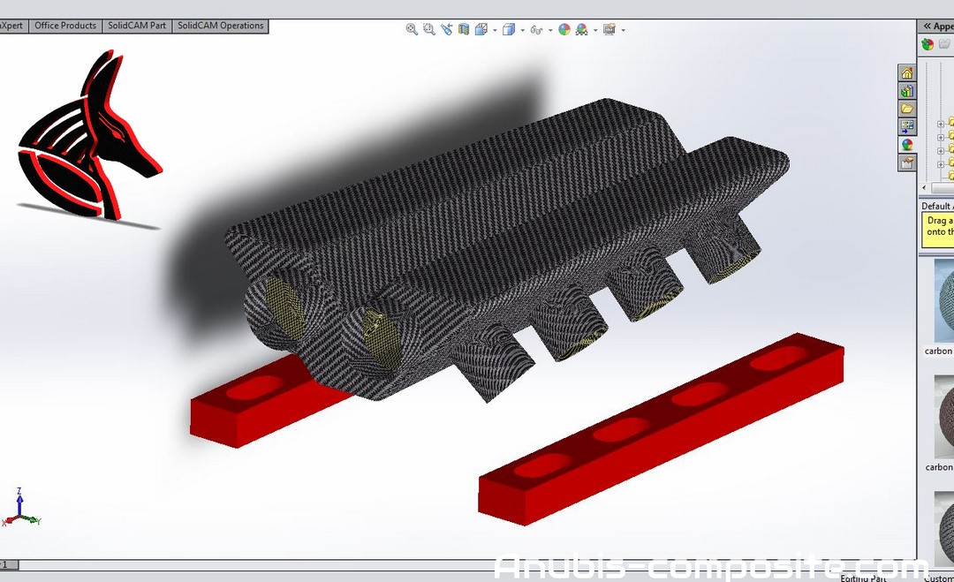This screenshot has height=582, width=954.
Task: Activate the Section View icon
Action: 464,29
